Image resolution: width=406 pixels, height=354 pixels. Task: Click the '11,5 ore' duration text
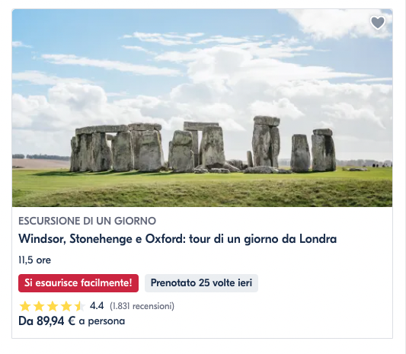(x=35, y=260)
